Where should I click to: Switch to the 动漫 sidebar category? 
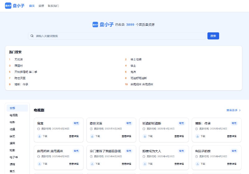tap(12, 129)
